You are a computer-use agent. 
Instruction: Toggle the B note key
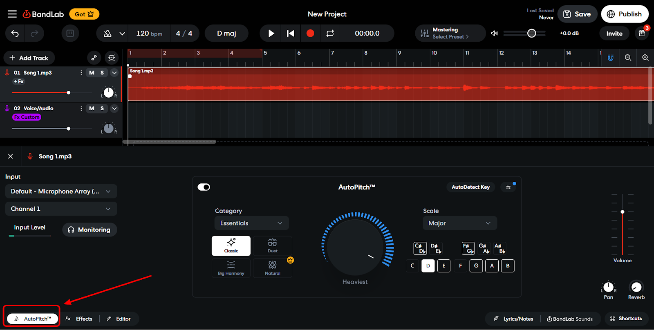[x=508, y=266]
